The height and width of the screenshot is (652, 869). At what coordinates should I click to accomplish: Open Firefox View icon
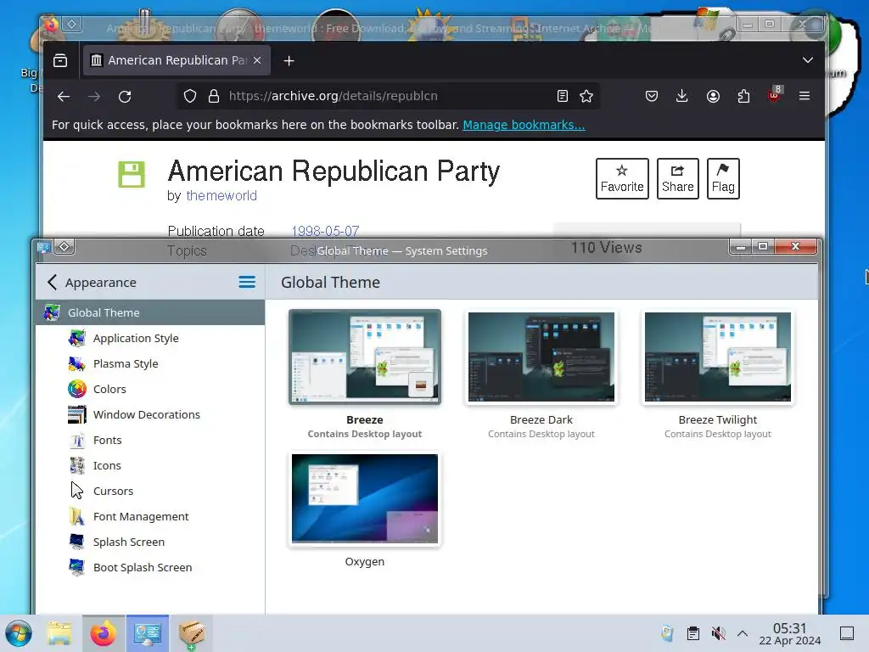coord(60,60)
